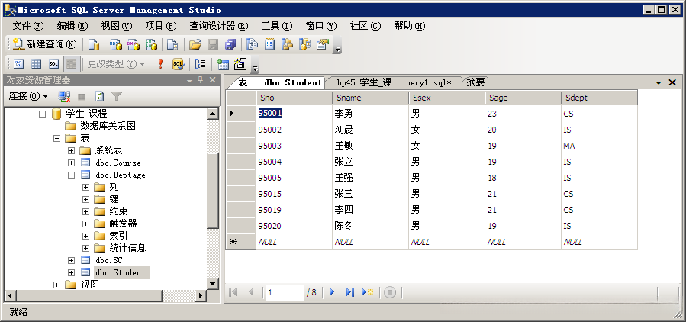Switch to the hp45 query1.sql tab
The width and height of the screenshot is (686, 322).
(x=394, y=82)
